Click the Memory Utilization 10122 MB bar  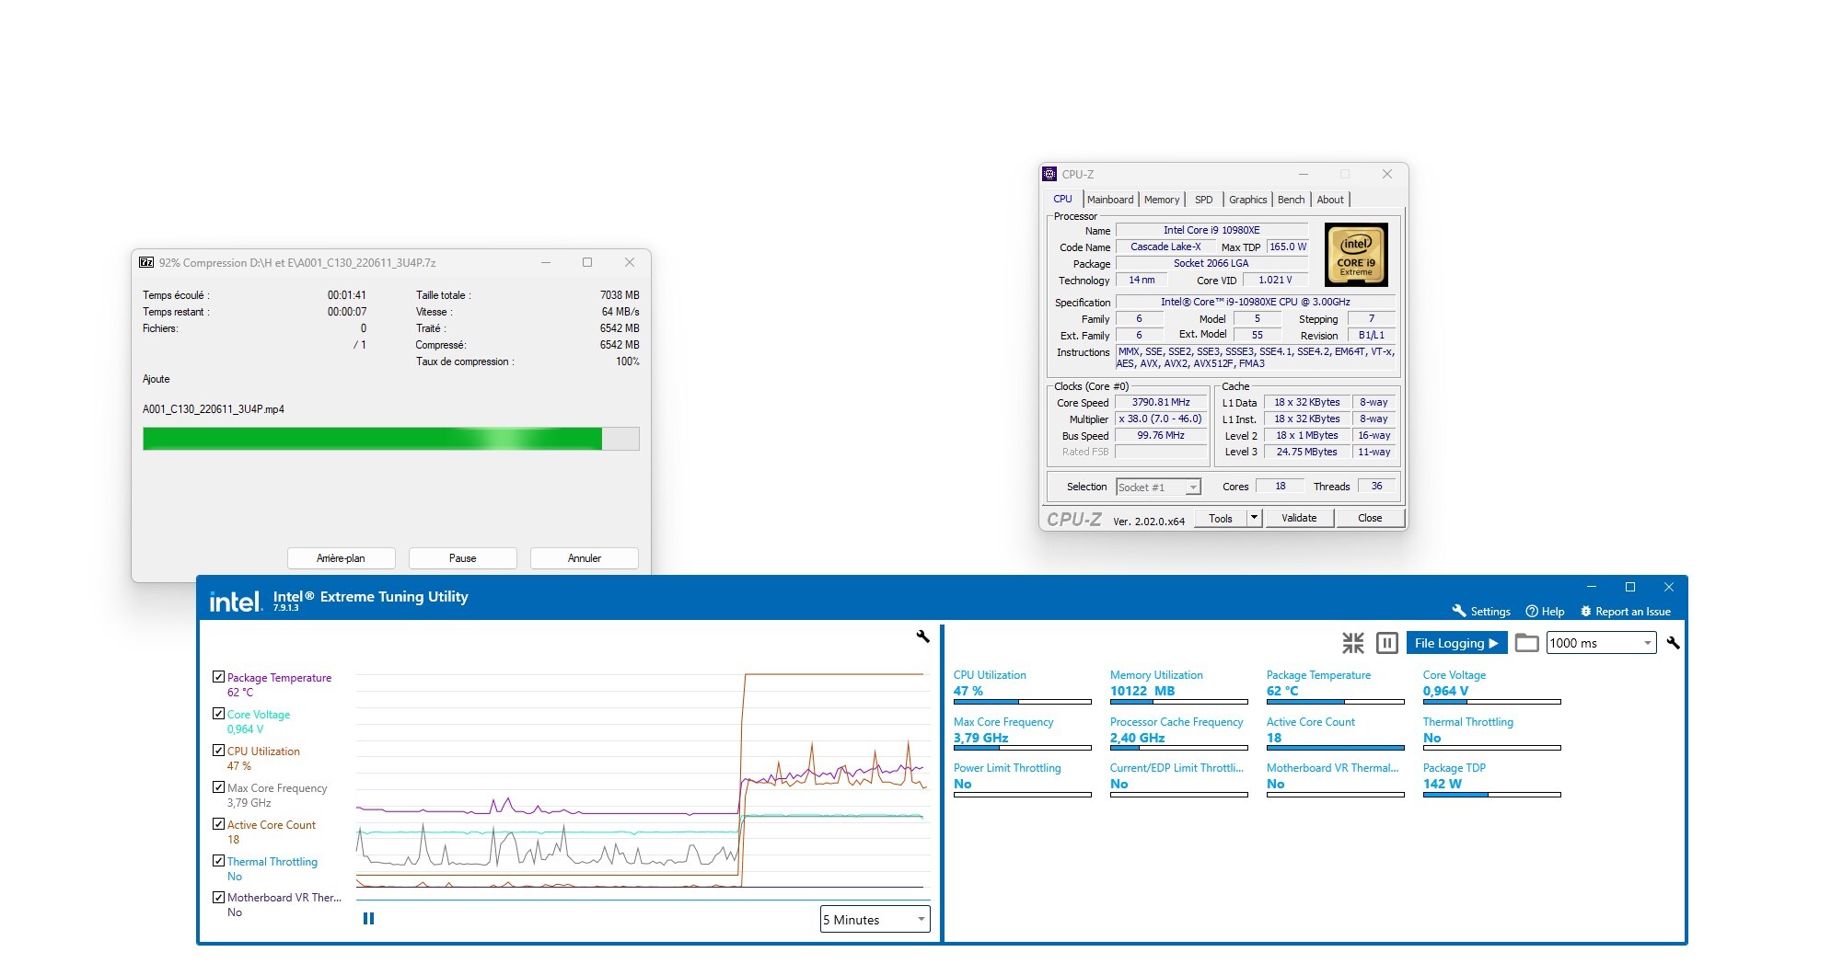(x=1179, y=702)
